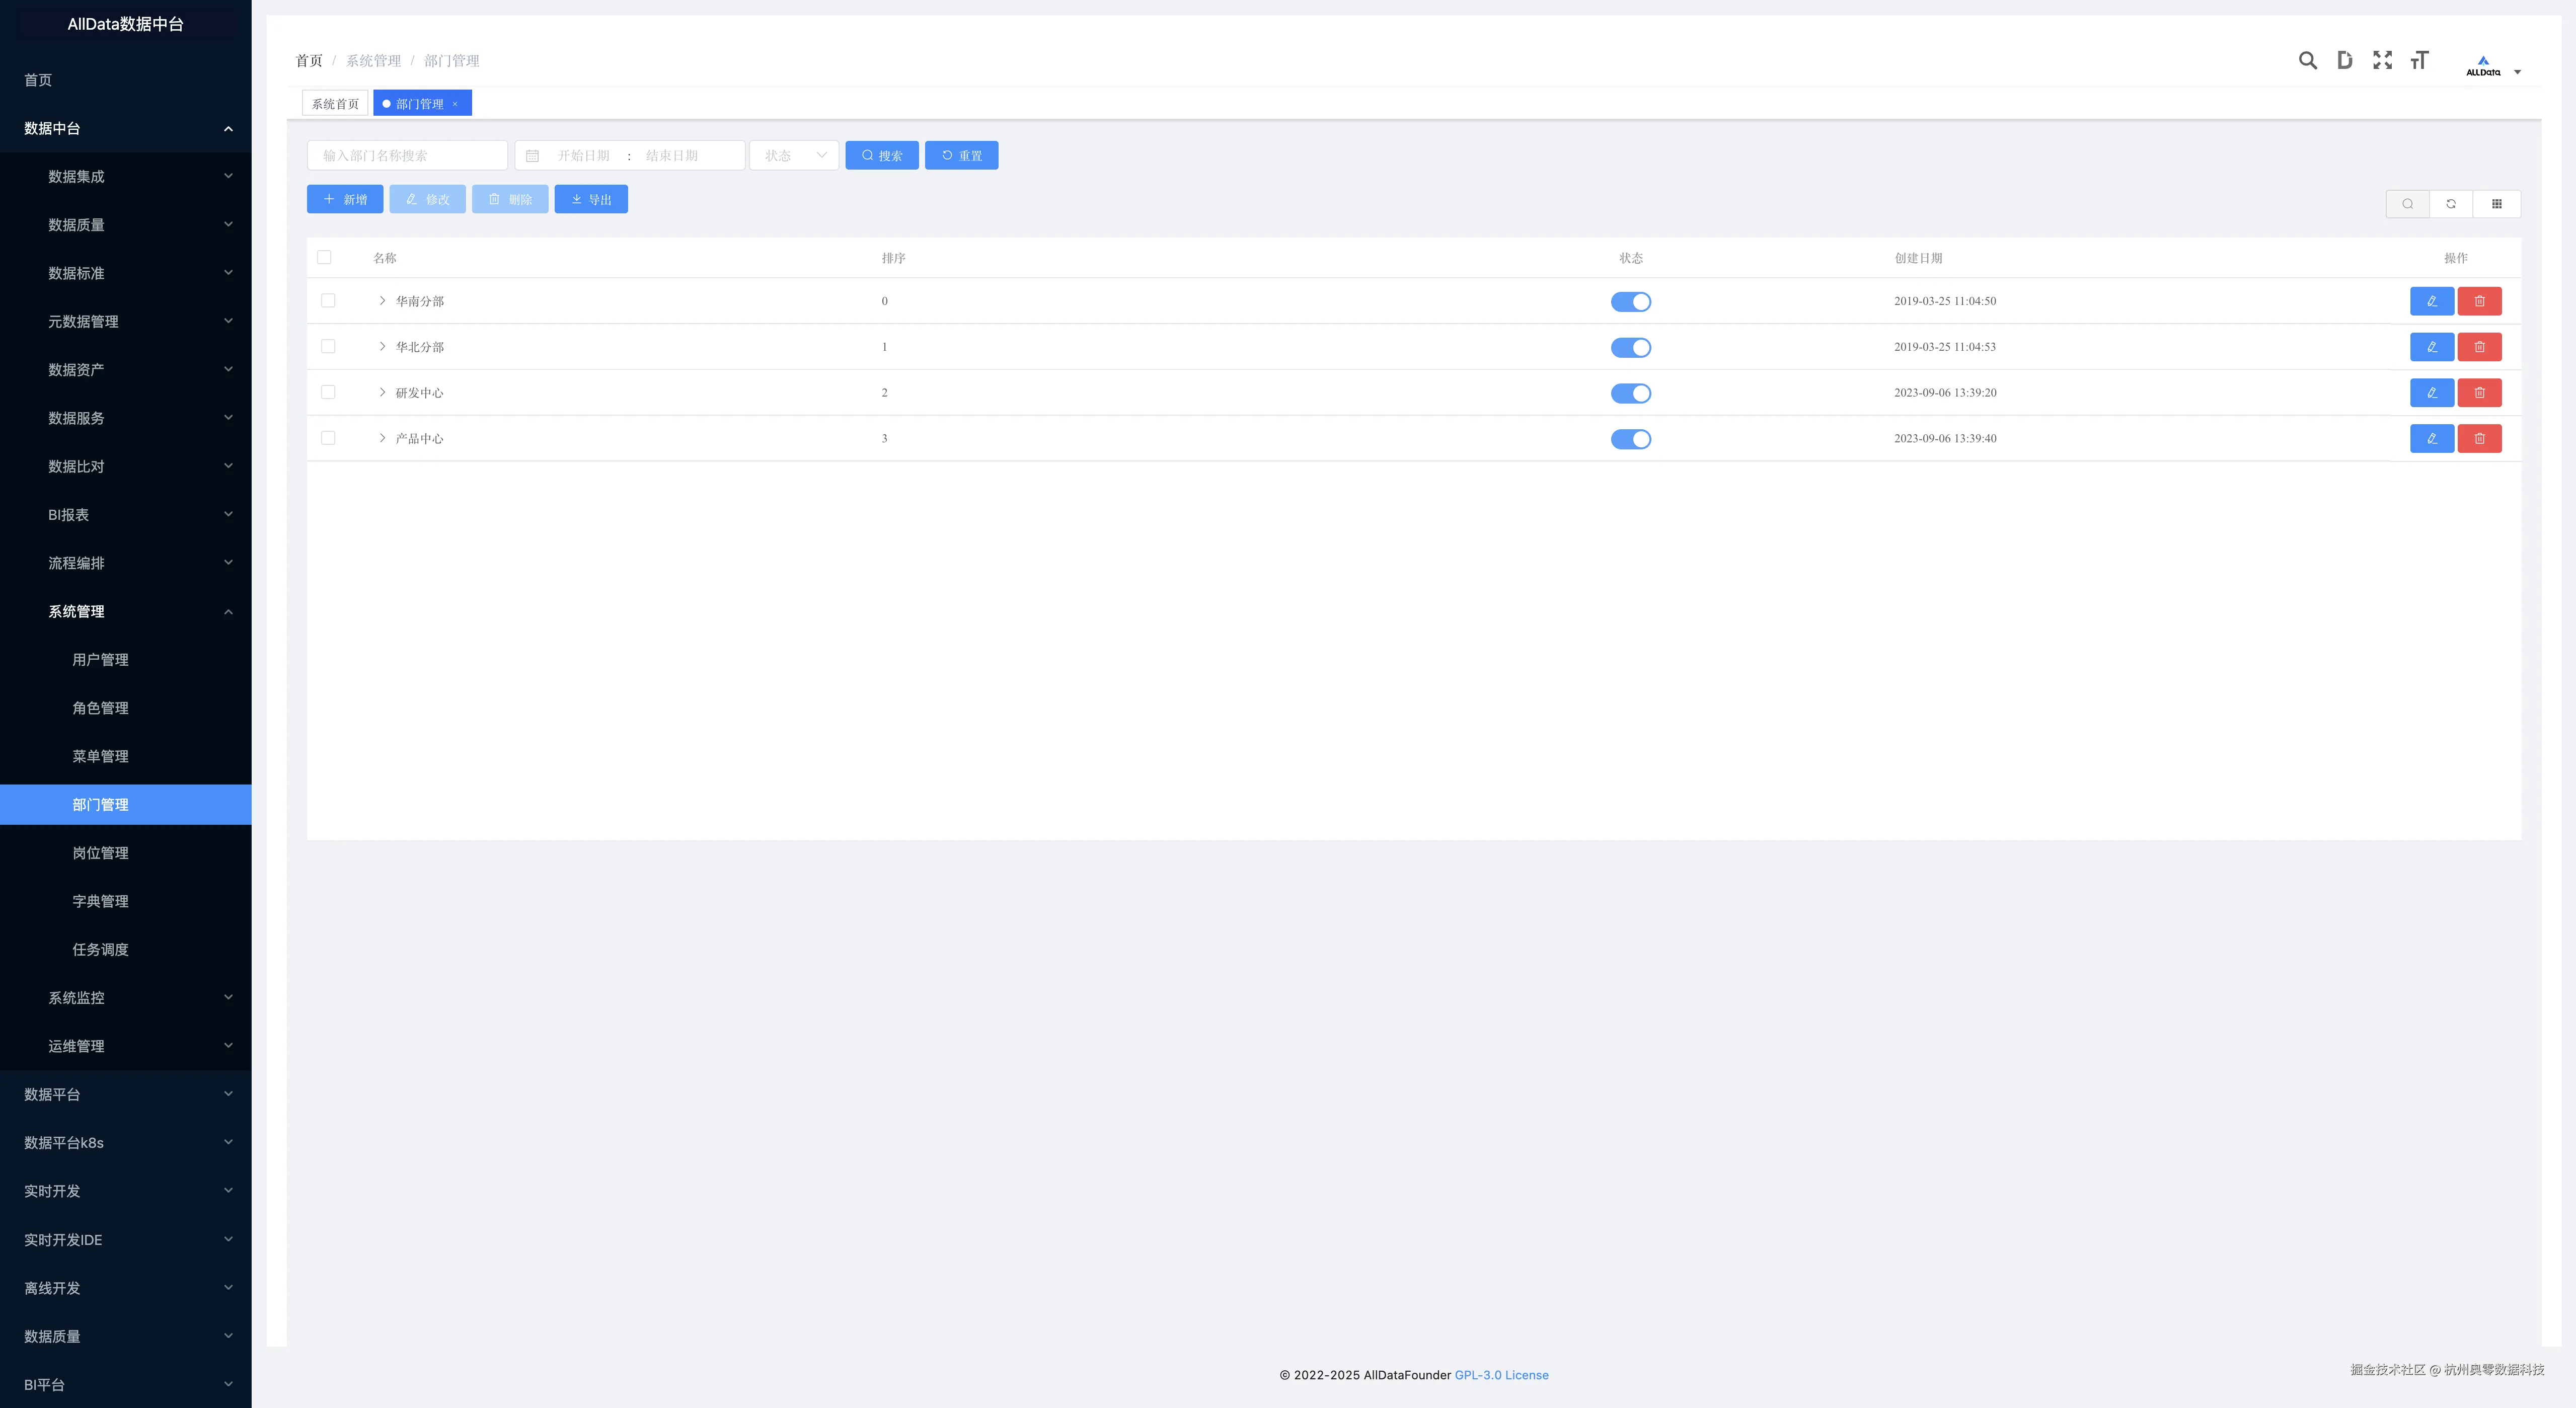
Task: Expand the 华南分部 tree row
Action: coord(382,301)
